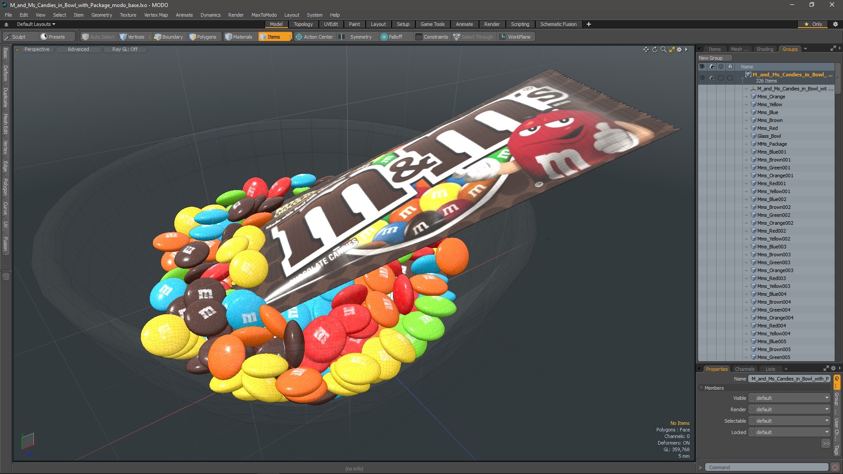Toggle Symmetry on
Image resolution: width=843 pixels, height=474 pixels.
(x=356, y=37)
